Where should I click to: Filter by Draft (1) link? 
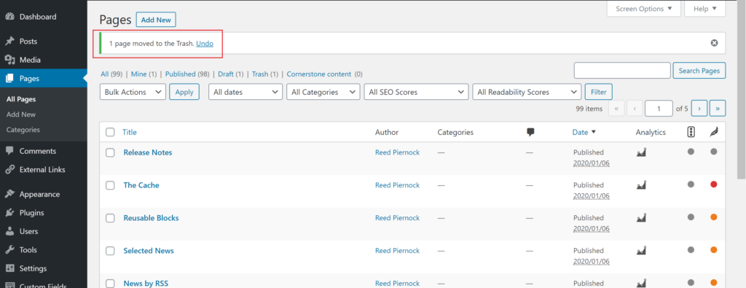(231, 74)
